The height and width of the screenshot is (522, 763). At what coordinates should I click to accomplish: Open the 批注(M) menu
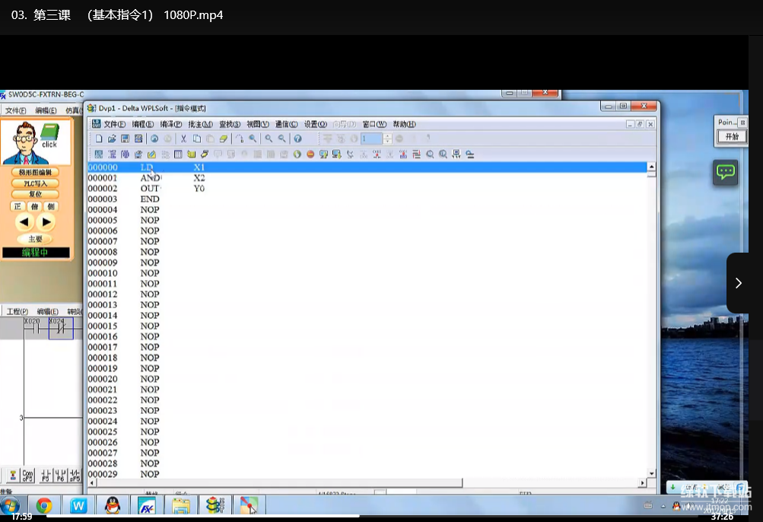pyautogui.click(x=200, y=124)
